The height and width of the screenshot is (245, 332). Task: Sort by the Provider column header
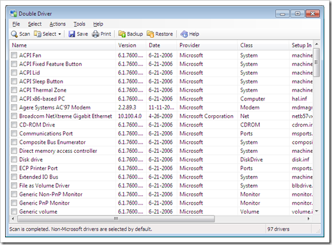coord(207,45)
